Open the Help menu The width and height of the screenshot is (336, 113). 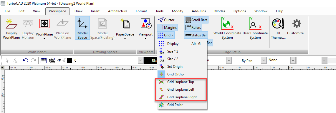pyautogui.click(x=280, y=11)
